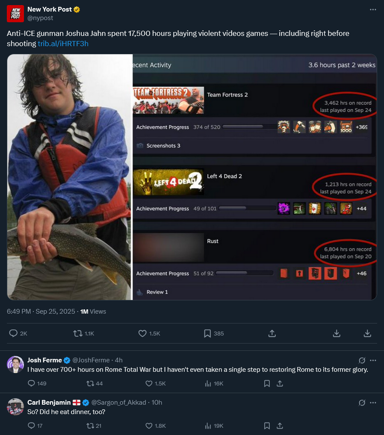Image resolution: width=384 pixels, height=435 pixels.
Task: Open New York Post profile avatar
Action: point(15,13)
